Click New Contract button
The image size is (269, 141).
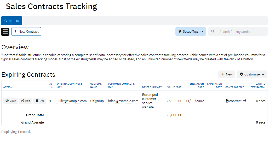tap(26, 31)
